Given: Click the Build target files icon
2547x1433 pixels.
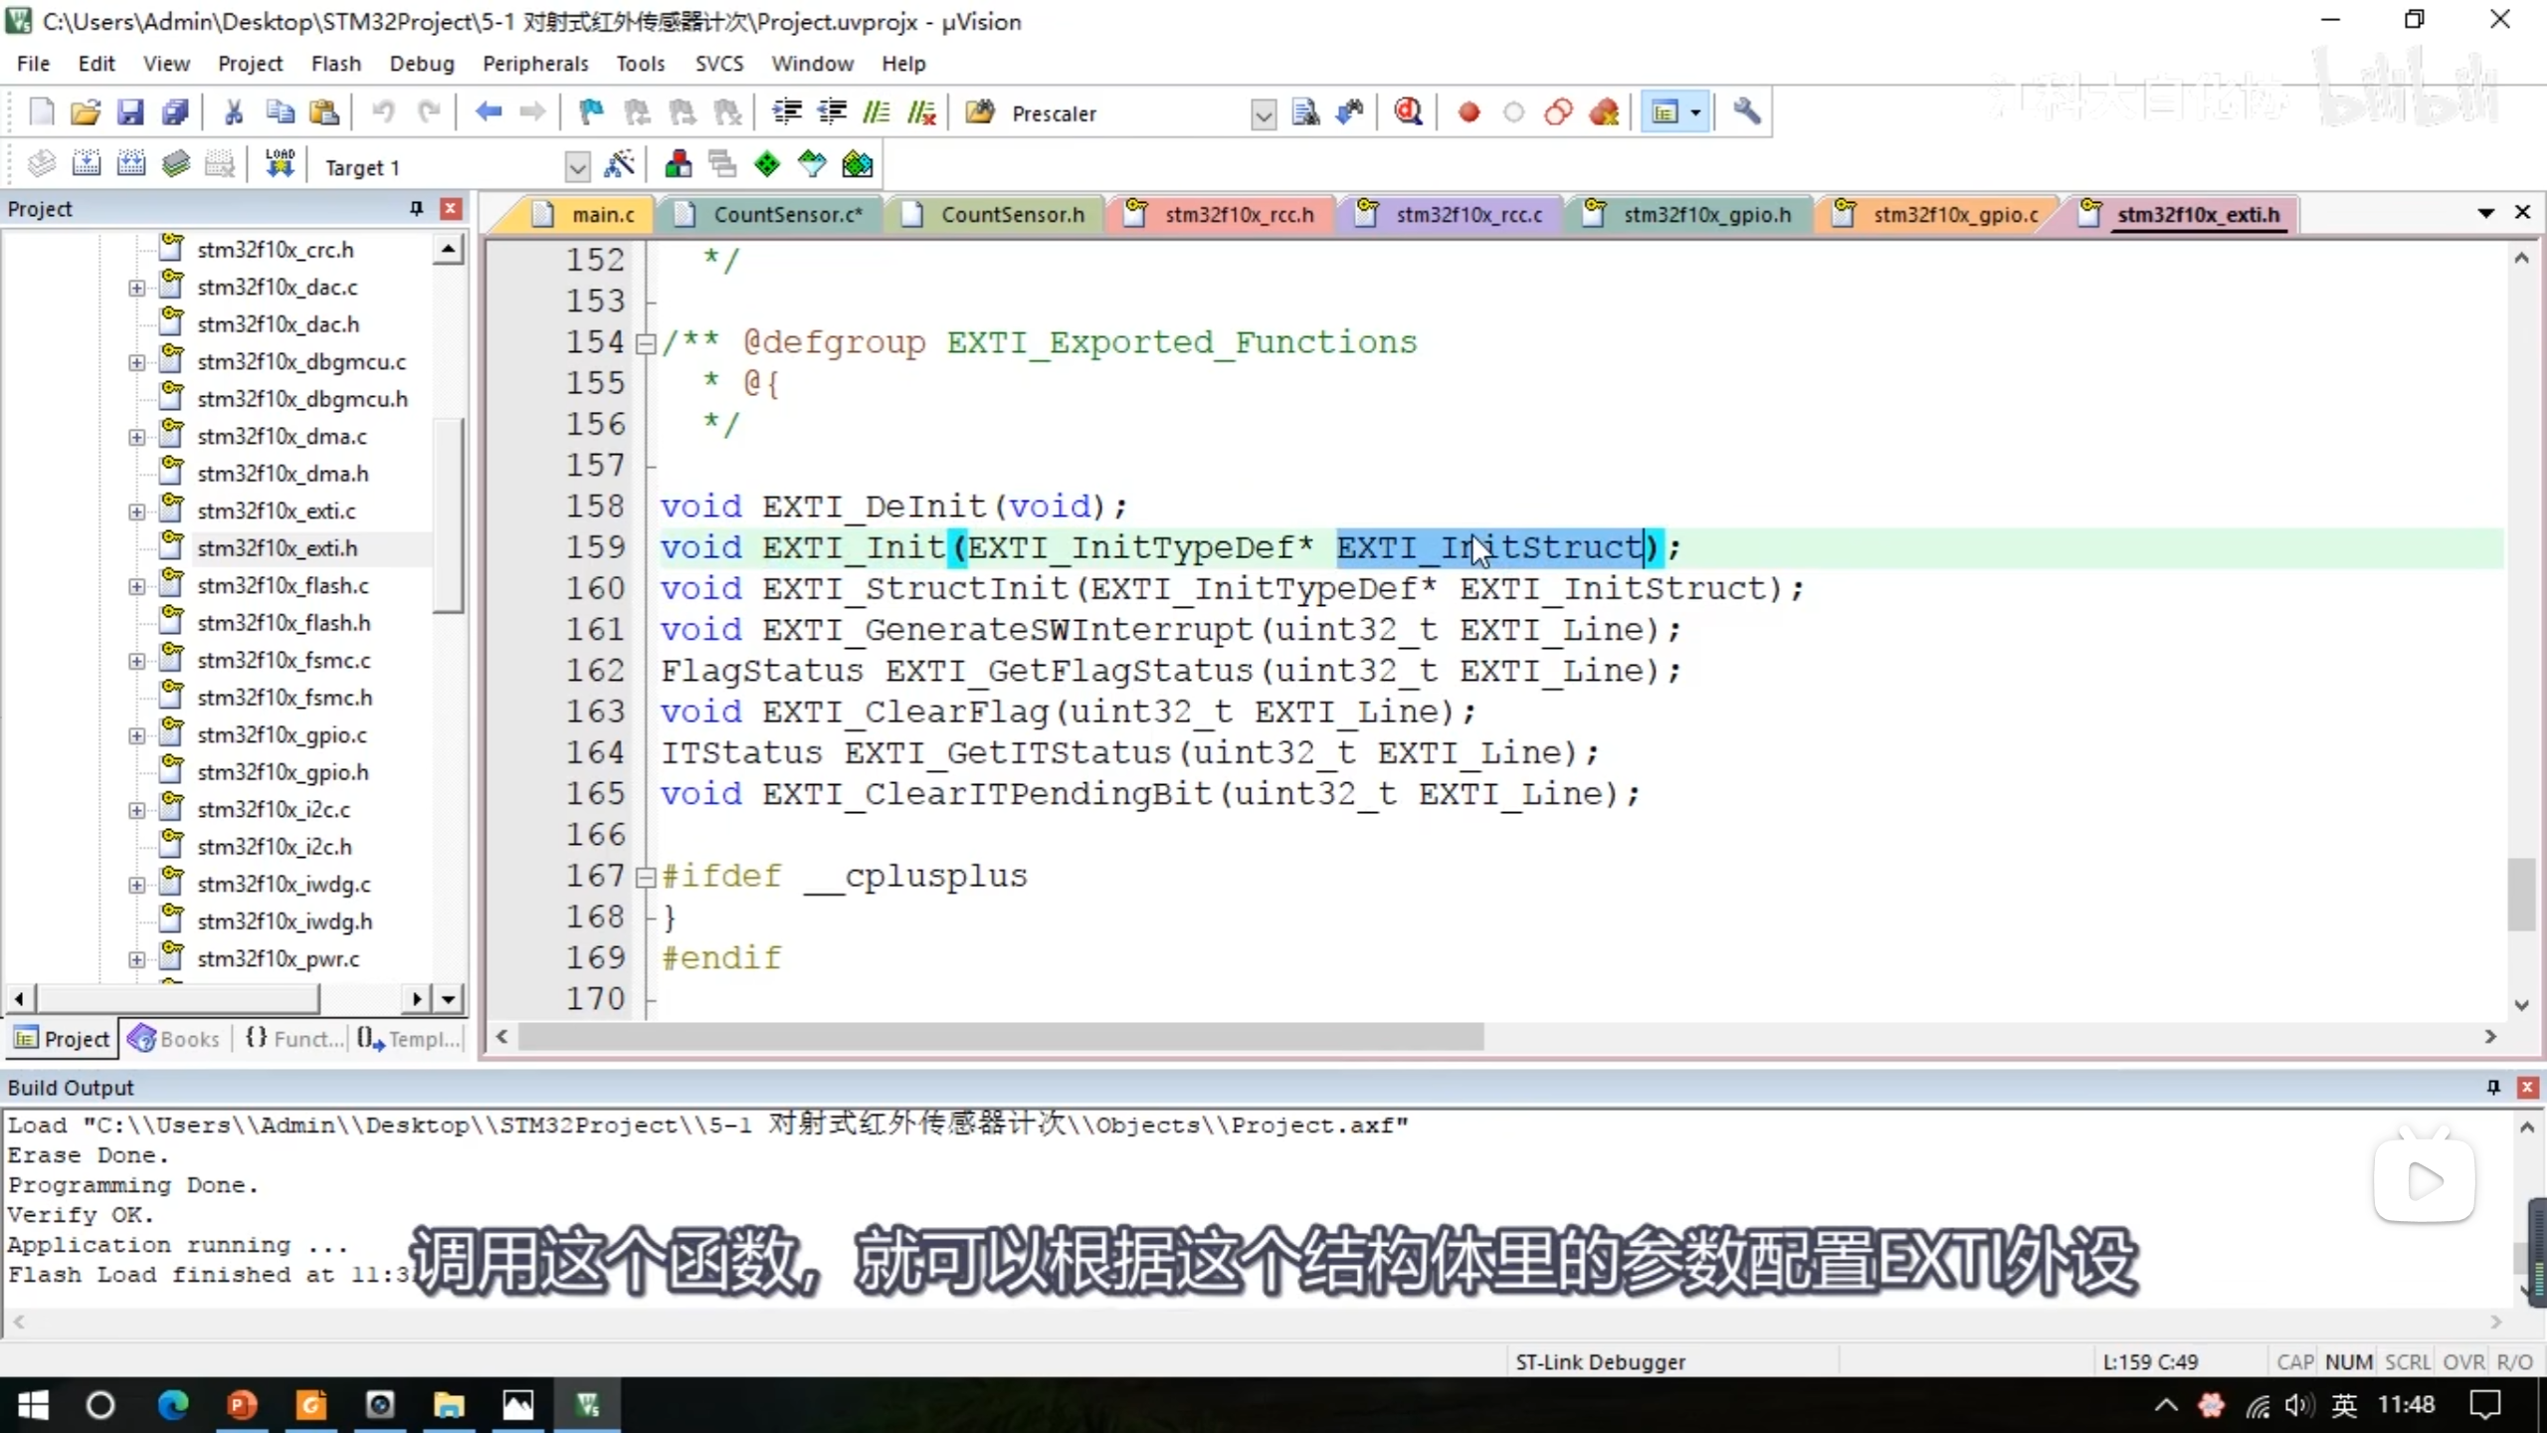Looking at the screenshot, I should click(x=87, y=164).
